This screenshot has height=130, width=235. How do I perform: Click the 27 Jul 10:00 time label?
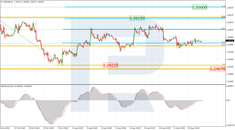click(x=20, y=128)
